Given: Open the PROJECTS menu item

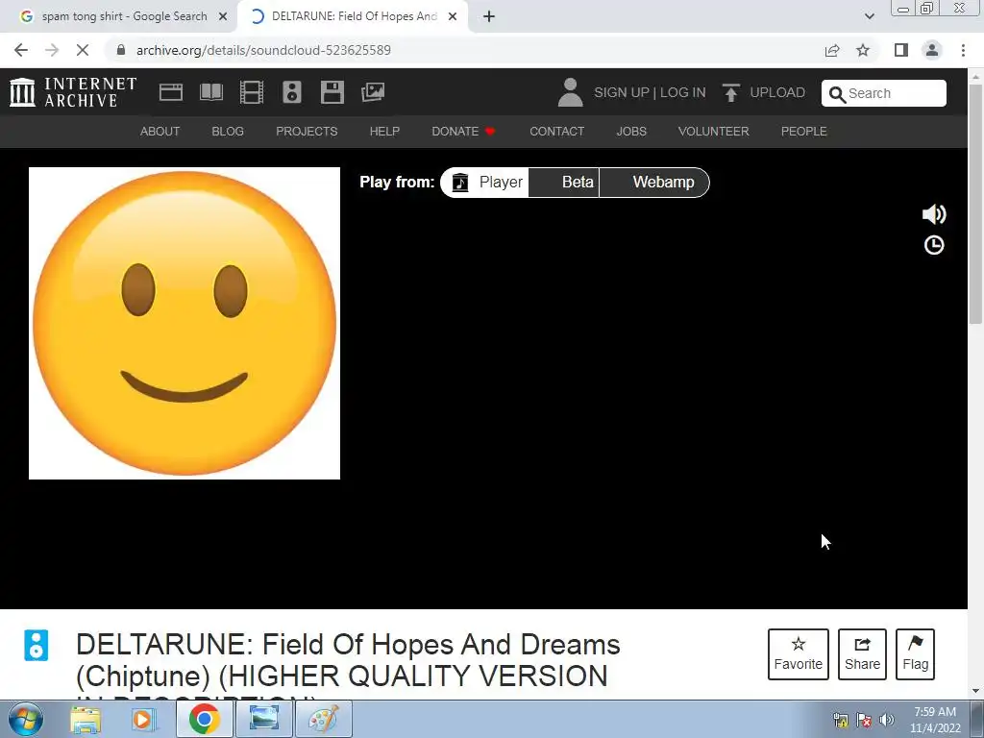Looking at the screenshot, I should click(x=307, y=131).
